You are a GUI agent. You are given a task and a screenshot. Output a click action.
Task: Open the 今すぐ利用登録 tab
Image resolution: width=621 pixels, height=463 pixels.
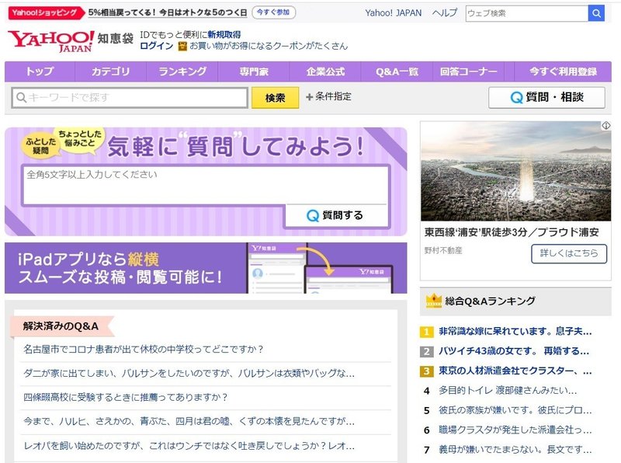(x=563, y=71)
